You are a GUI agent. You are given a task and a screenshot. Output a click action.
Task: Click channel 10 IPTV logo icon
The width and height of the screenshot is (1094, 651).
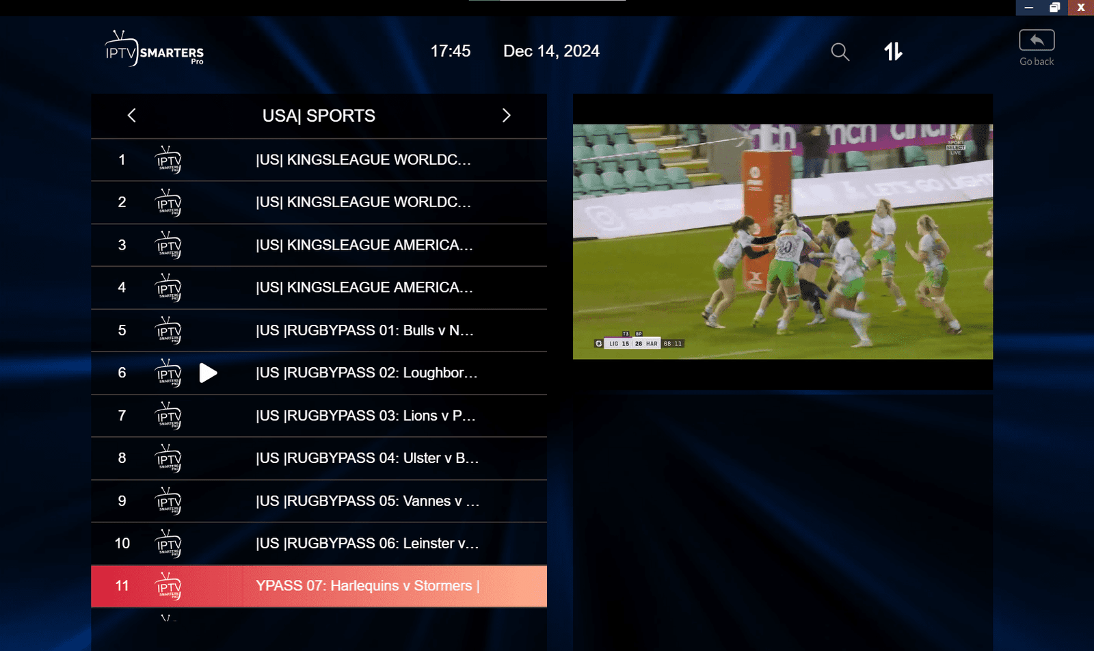(168, 544)
